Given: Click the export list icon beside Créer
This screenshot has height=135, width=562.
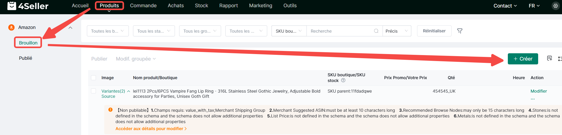Looking at the screenshot, I should pos(549,58).
